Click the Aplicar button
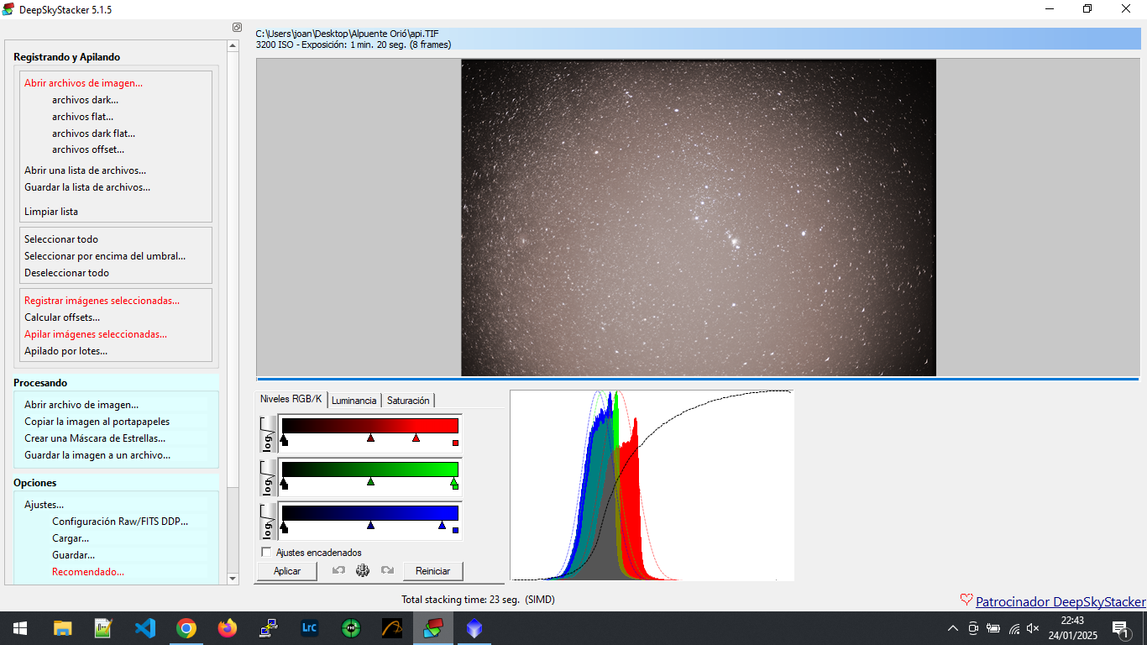Viewport: 1147px width, 645px height. (x=287, y=571)
